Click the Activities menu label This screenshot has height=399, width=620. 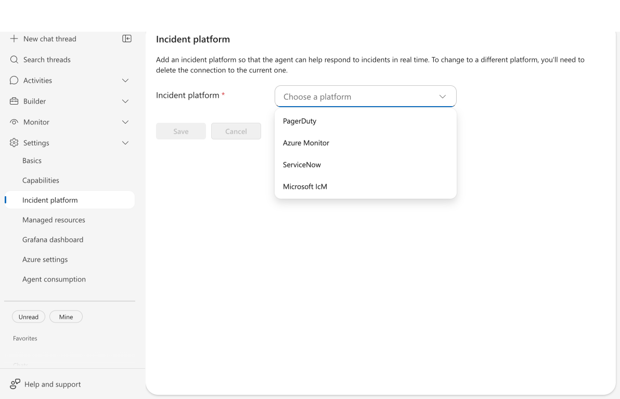37,81
